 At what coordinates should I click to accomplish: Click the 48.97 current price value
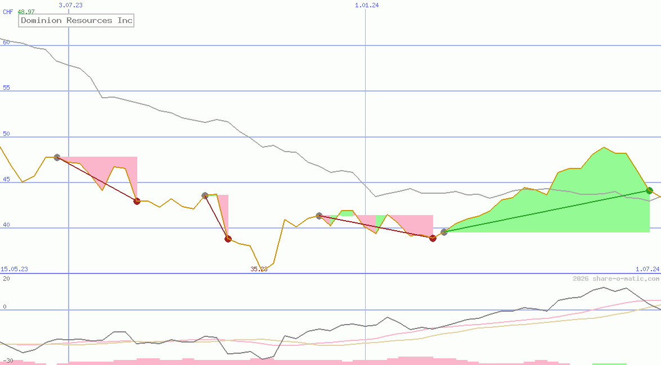tap(26, 12)
